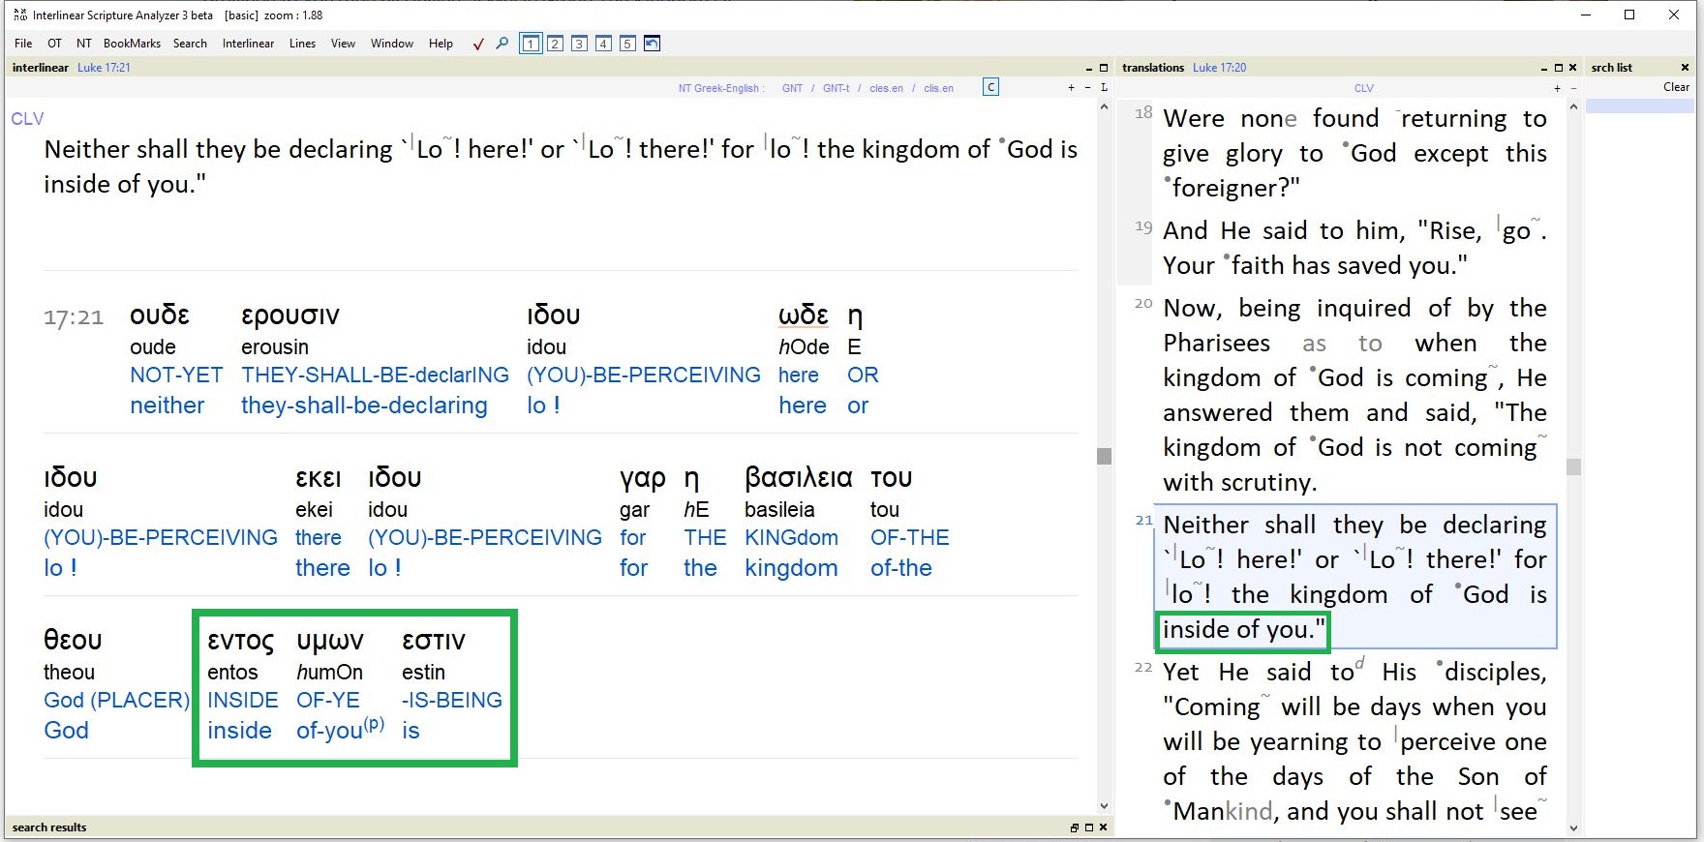Screen dimensions: 1704x842
Task: Decrease translations text size with minus
Action: pos(1573,88)
